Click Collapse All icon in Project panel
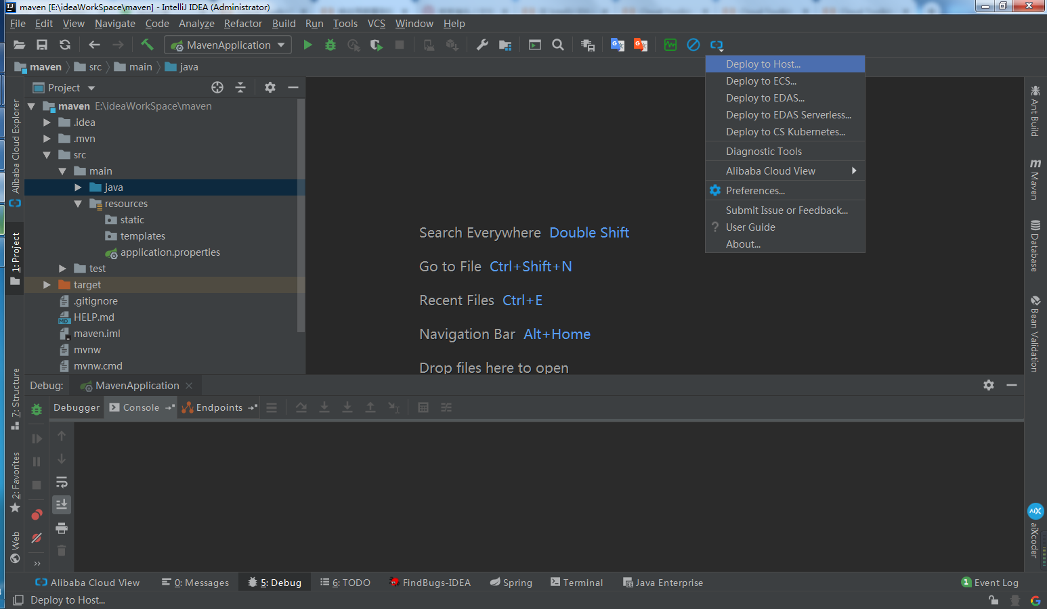The image size is (1047, 609). (240, 87)
